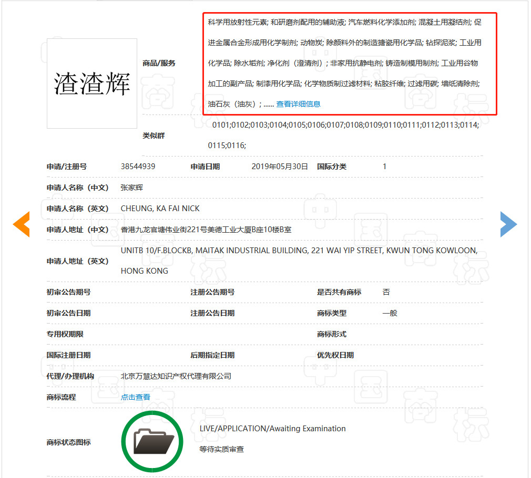Screen dimensions: 531x478
Task: Click the right blue navigation arrow
Action: (x=509, y=224)
